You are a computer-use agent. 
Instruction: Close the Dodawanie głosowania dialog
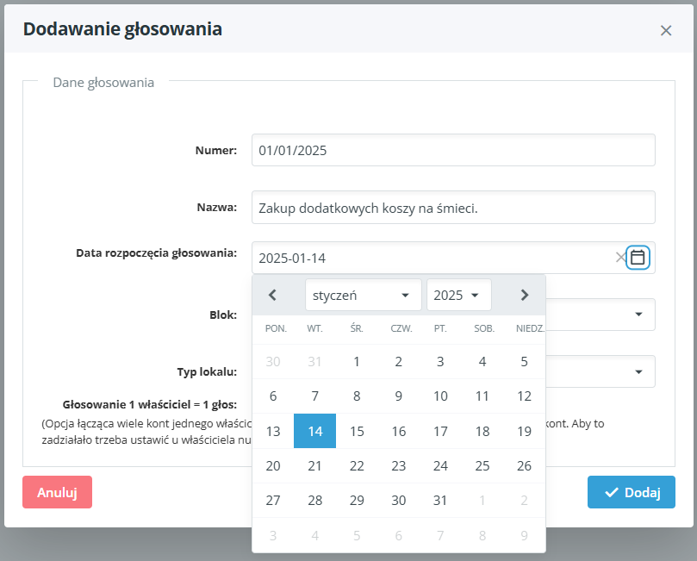point(666,30)
